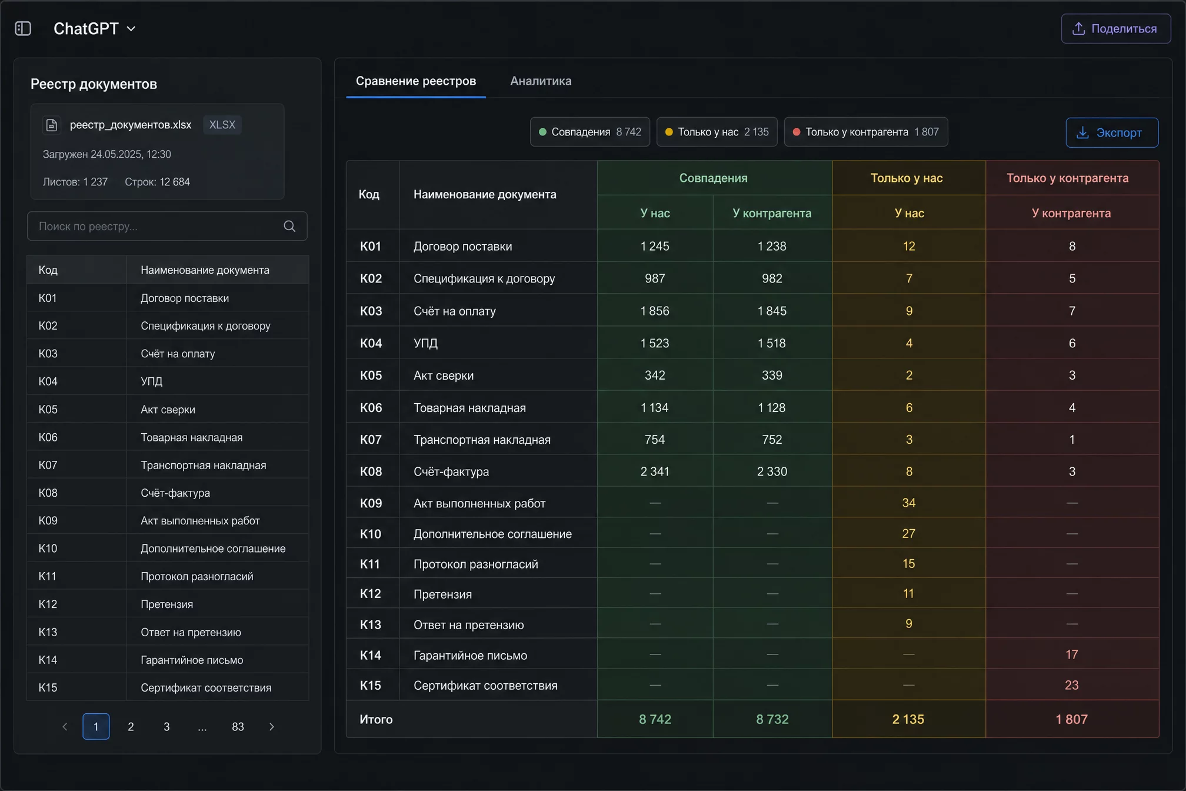
Task: Select K01 Договор поставки in registry list
Action: pyautogui.click(x=168, y=298)
